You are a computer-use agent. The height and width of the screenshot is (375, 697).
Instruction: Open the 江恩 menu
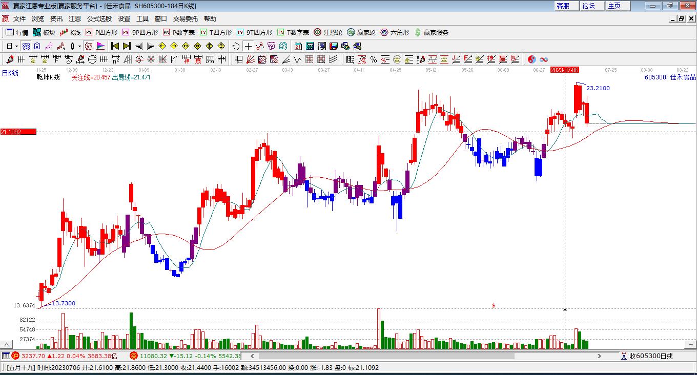point(75,19)
